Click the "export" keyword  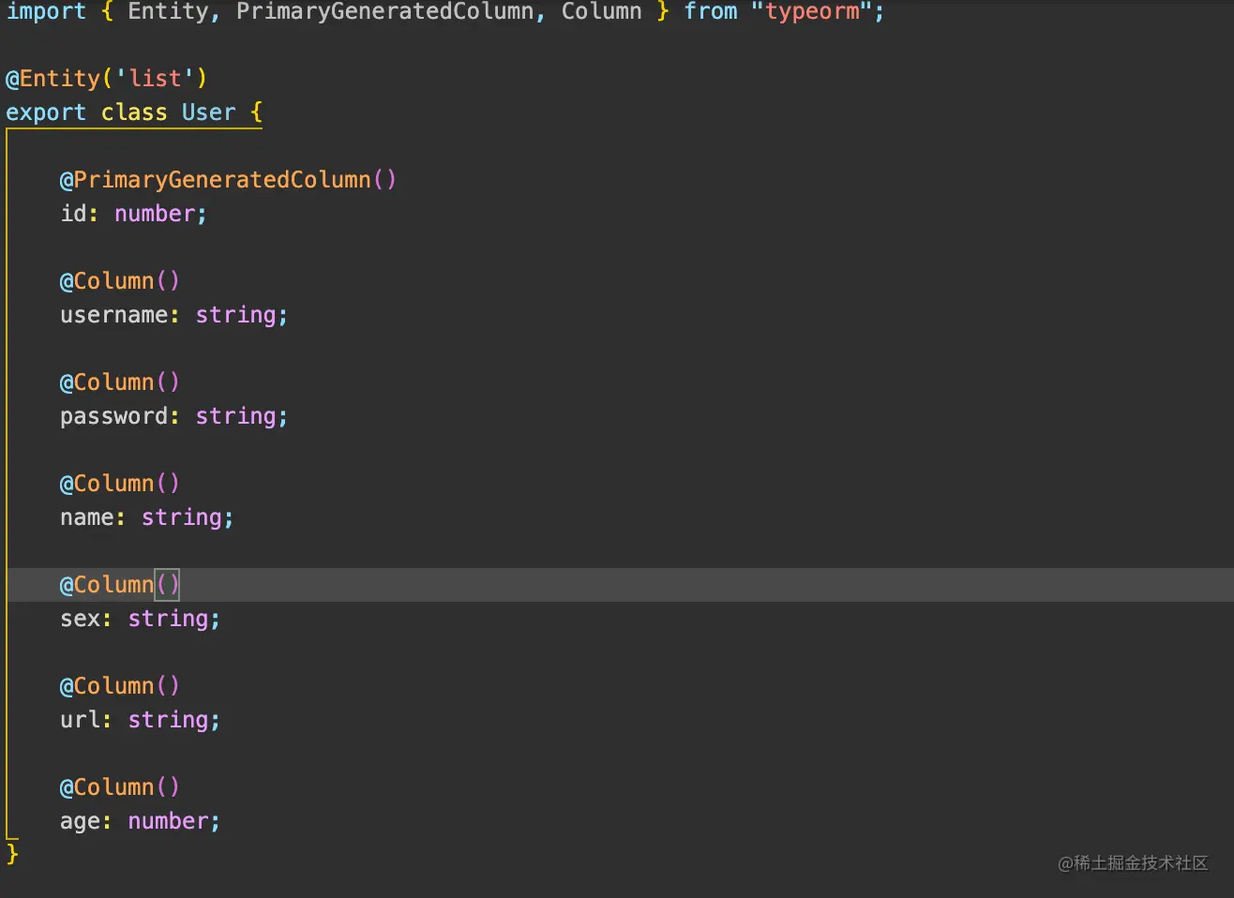point(46,112)
